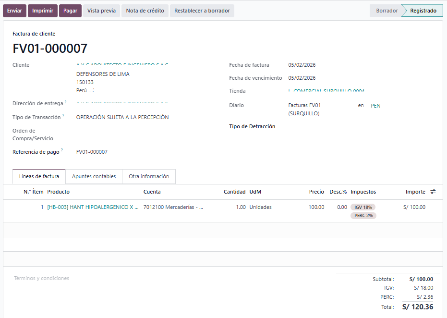This screenshot has width=447, height=318.
Task: Select the Líneas de factura tab
Action: (x=39, y=176)
